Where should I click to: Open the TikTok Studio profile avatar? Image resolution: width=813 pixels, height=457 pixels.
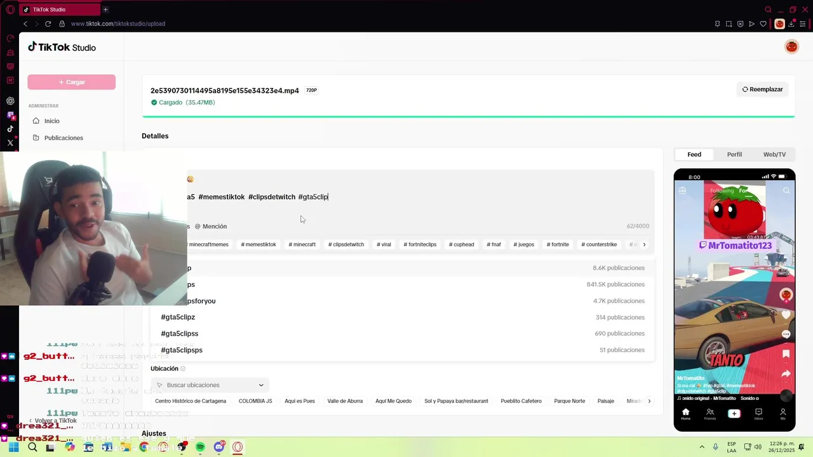pyautogui.click(x=791, y=46)
